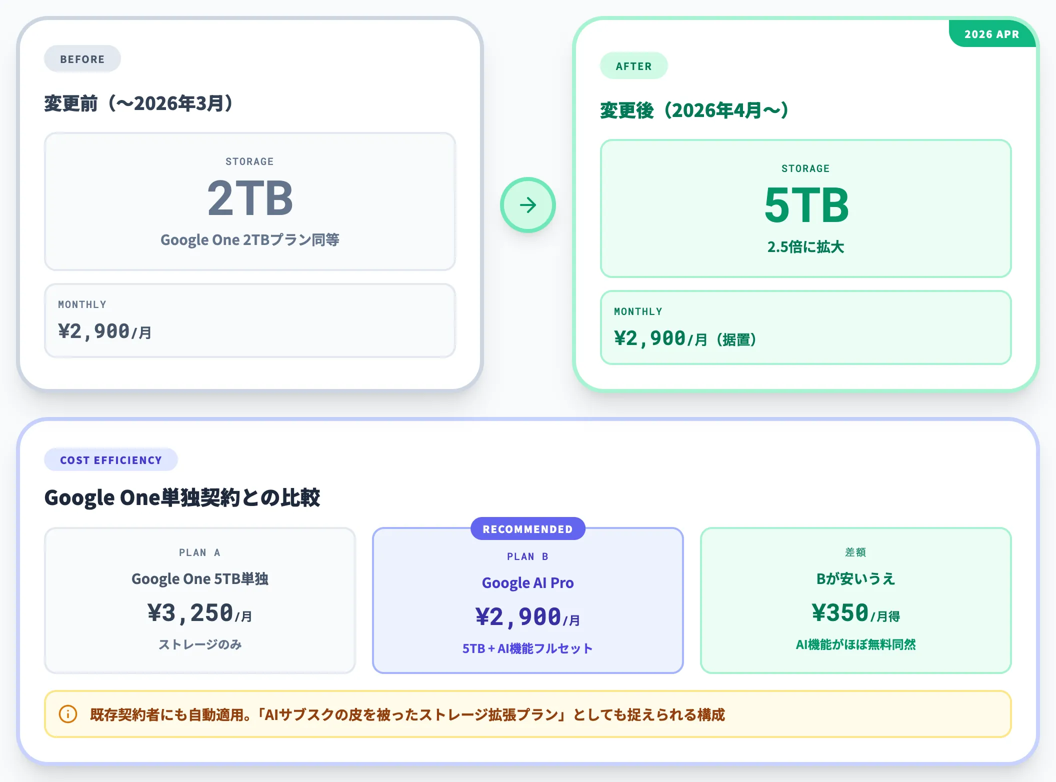Click text 2.5倍に拡大
Screen dimensions: 1056x782
point(806,247)
